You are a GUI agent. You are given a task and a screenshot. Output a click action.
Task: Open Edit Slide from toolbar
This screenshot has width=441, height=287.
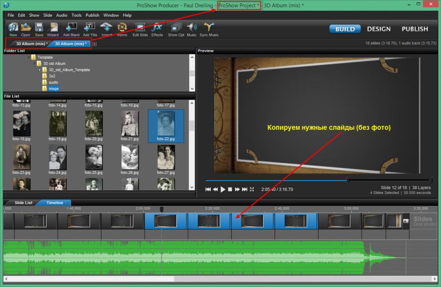click(140, 29)
